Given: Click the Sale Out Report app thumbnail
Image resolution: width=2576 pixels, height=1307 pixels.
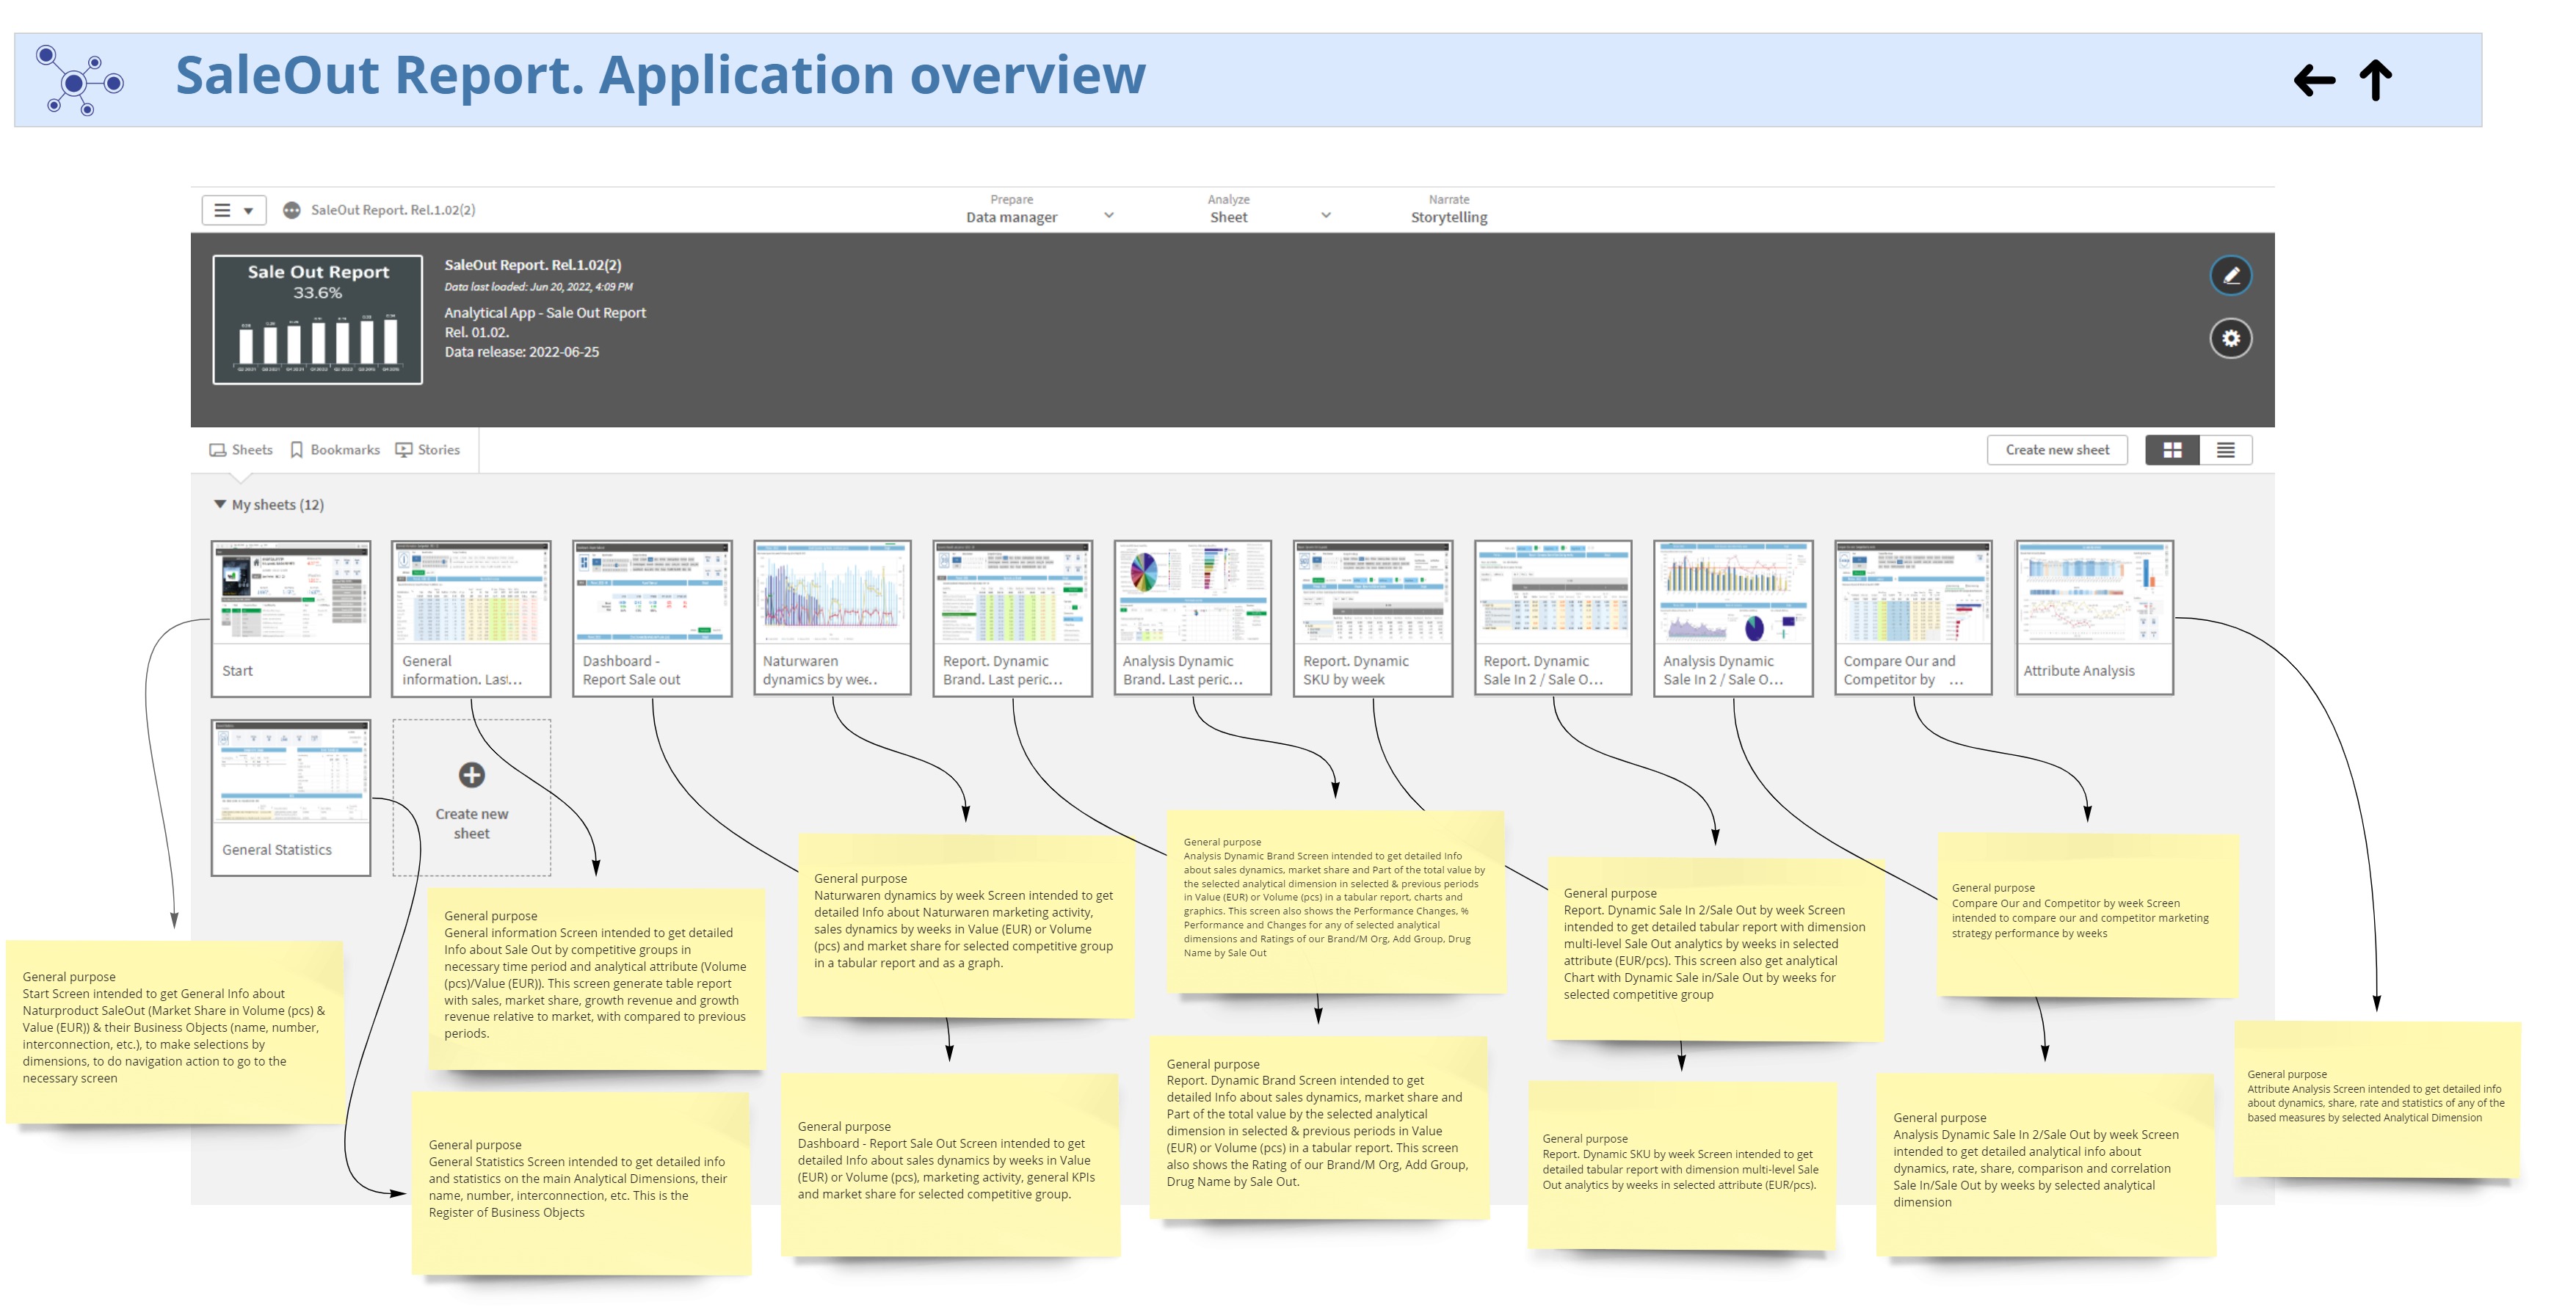Looking at the screenshot, I should pyautogui.click(x=317, y=319).
